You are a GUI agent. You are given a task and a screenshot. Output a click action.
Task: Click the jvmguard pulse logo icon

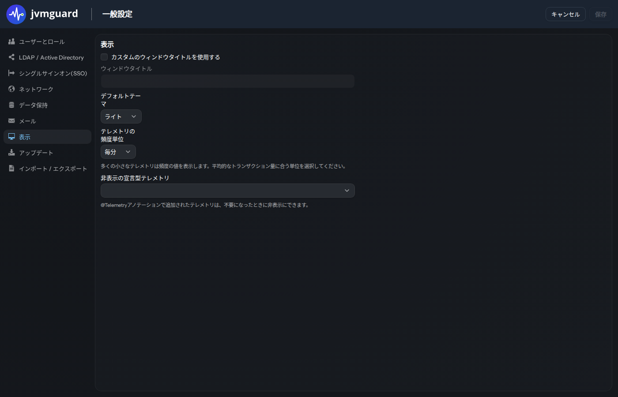coord(16,14)
